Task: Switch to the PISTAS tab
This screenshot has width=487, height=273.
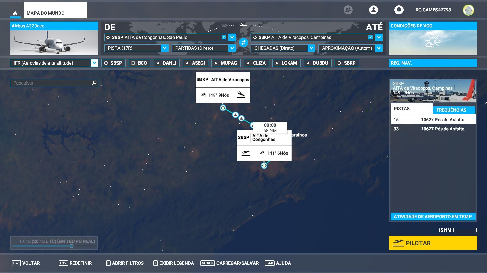Action: pyautogui.click(x=411, y=109)
